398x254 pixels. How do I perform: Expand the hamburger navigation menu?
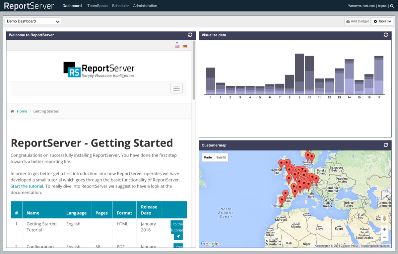coord(176,89)
